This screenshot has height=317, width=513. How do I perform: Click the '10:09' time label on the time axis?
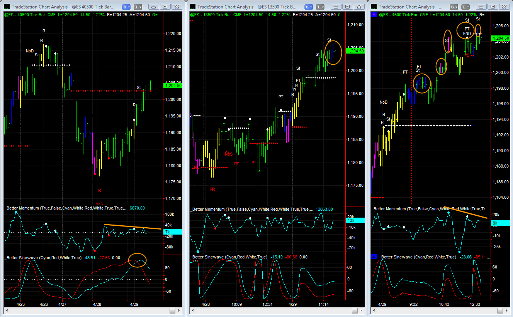click(237, 304)
